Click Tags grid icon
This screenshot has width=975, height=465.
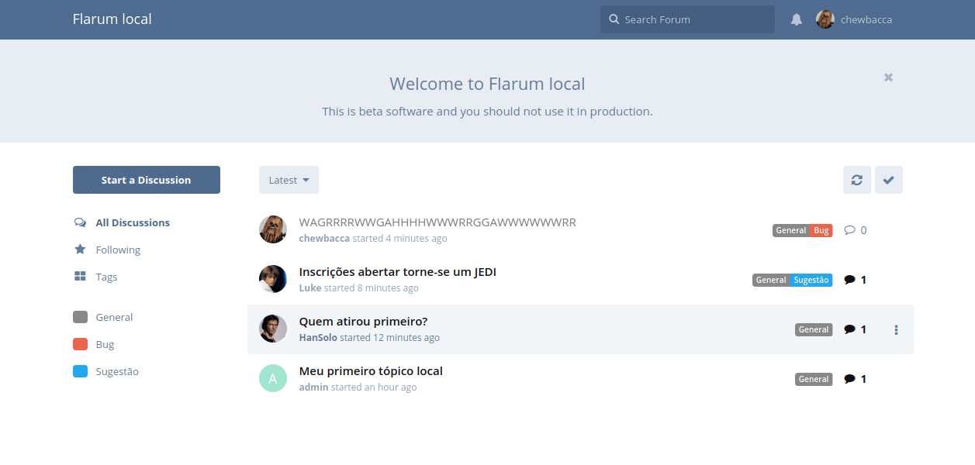pyautogui.click(x=80, y=277)
